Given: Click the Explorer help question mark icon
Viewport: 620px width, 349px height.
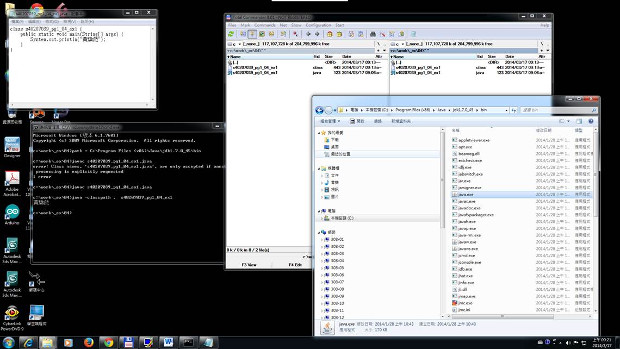Looking at the screenshot, I should point(590,121).
